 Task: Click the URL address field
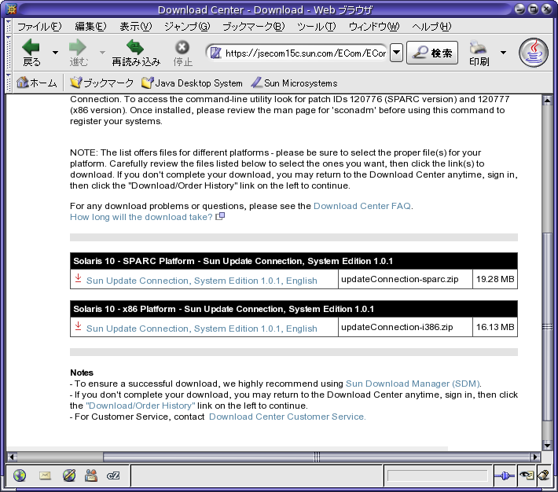coord(306,53)
